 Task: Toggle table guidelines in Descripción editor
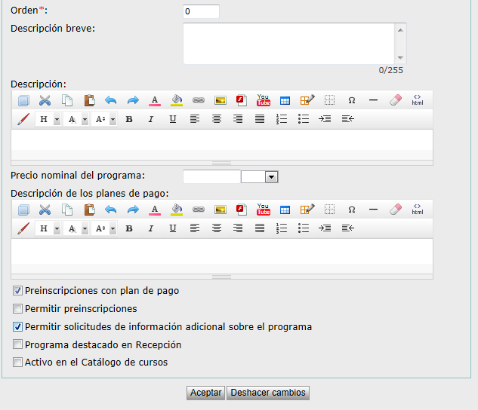click(329, 100)
